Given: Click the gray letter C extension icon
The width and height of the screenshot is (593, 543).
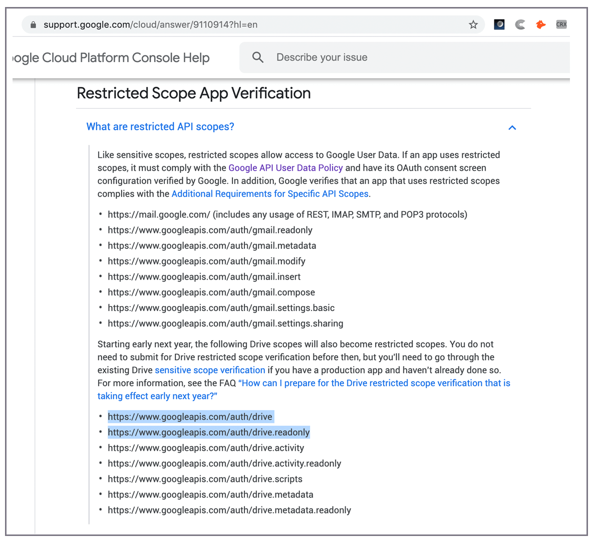Looking at the screenshot, I should coord(520,25).
